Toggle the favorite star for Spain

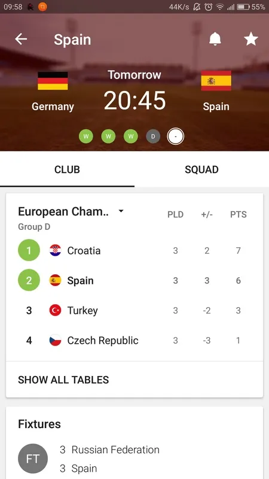coord(250,40)
